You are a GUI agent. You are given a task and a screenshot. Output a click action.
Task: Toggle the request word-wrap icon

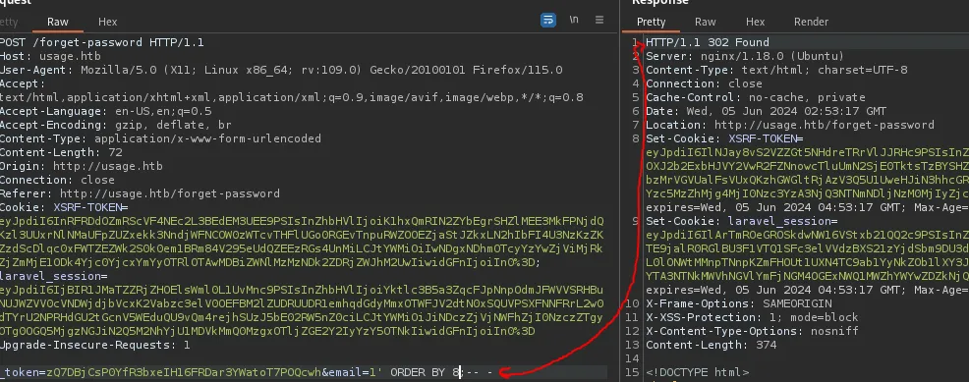548,21
